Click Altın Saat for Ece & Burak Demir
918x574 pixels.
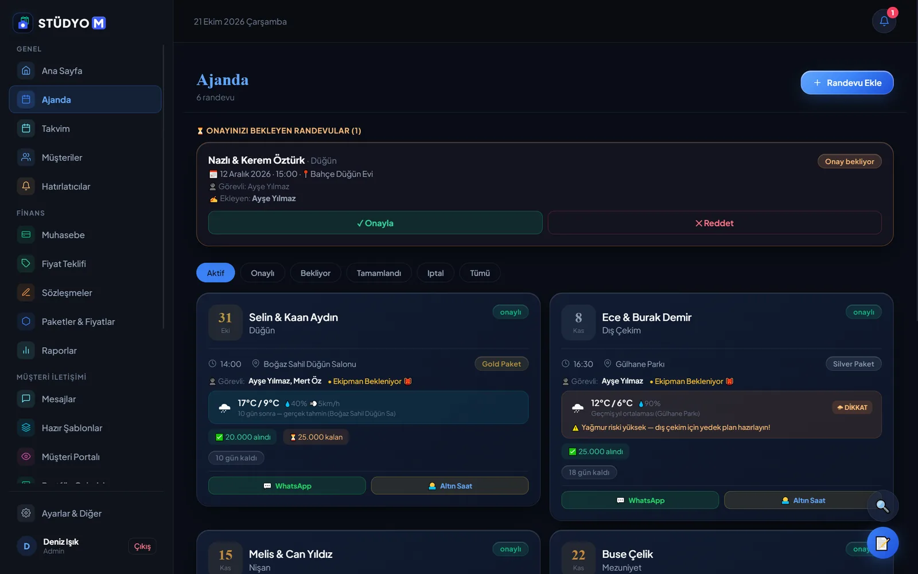click(803, 500)
